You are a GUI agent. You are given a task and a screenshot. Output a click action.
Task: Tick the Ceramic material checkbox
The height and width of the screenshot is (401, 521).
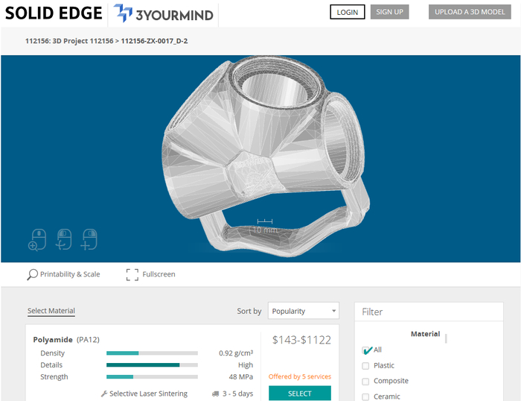pos(365,397)
